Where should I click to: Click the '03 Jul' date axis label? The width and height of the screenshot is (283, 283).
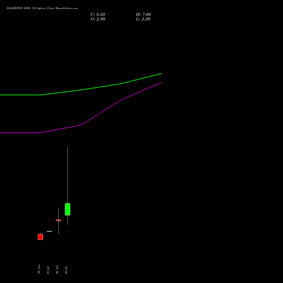66,270
